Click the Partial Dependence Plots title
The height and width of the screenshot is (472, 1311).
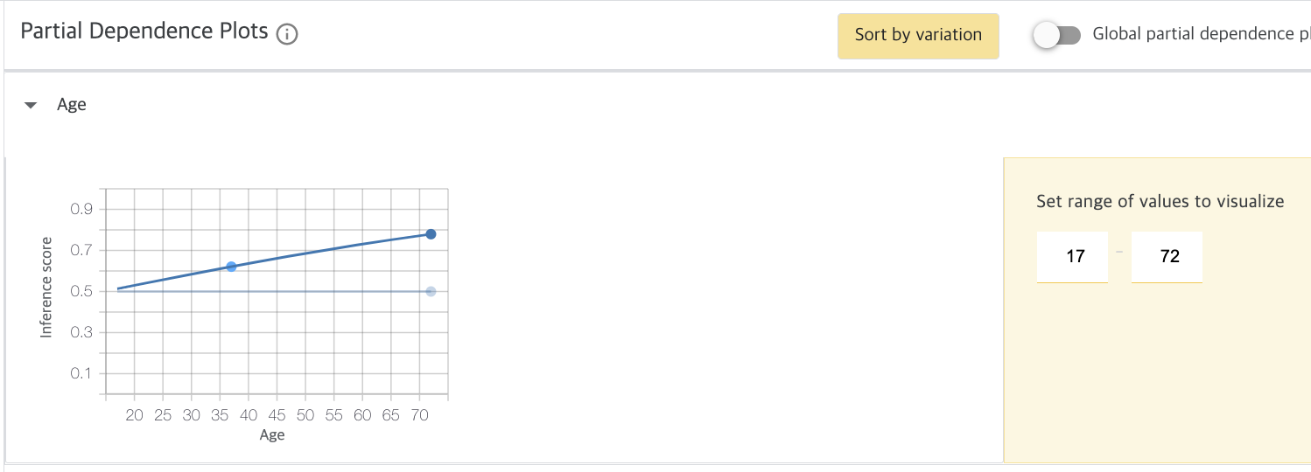tap(144, 31)
